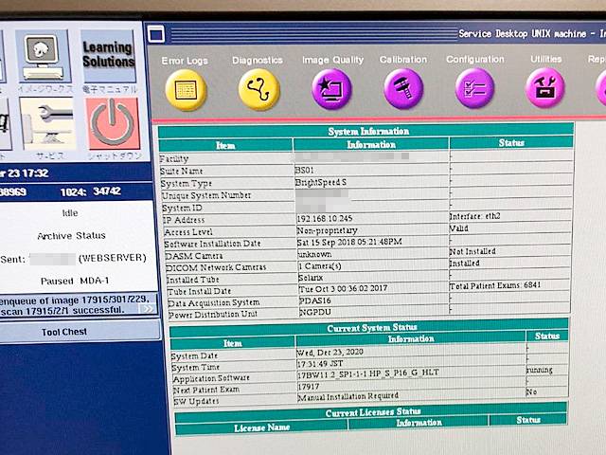Click the running status for Application Software
Image resolution: width=606 pixels, height=455 pixels.
(540, 370)
